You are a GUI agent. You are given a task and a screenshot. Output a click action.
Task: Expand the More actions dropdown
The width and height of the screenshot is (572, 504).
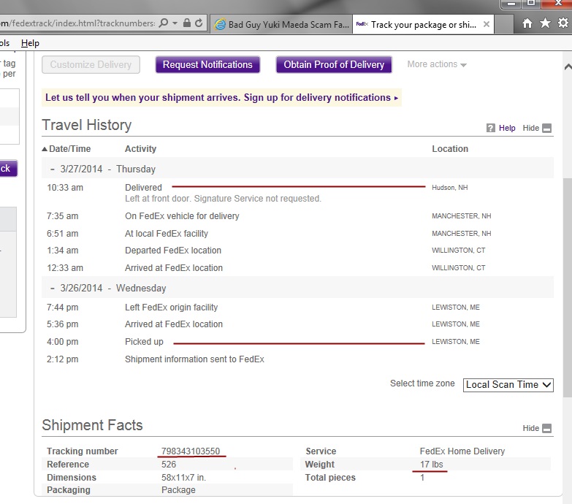(437, 64)
